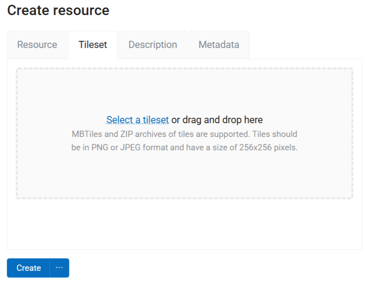This screenshot has width=365, height=282.
Task: Click the "Select a tileset" link
Action: (x=138, y=120)
